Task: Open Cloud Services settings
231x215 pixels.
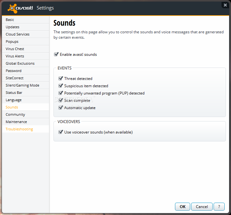Action: pyautogui.click(x=26, y=34)
